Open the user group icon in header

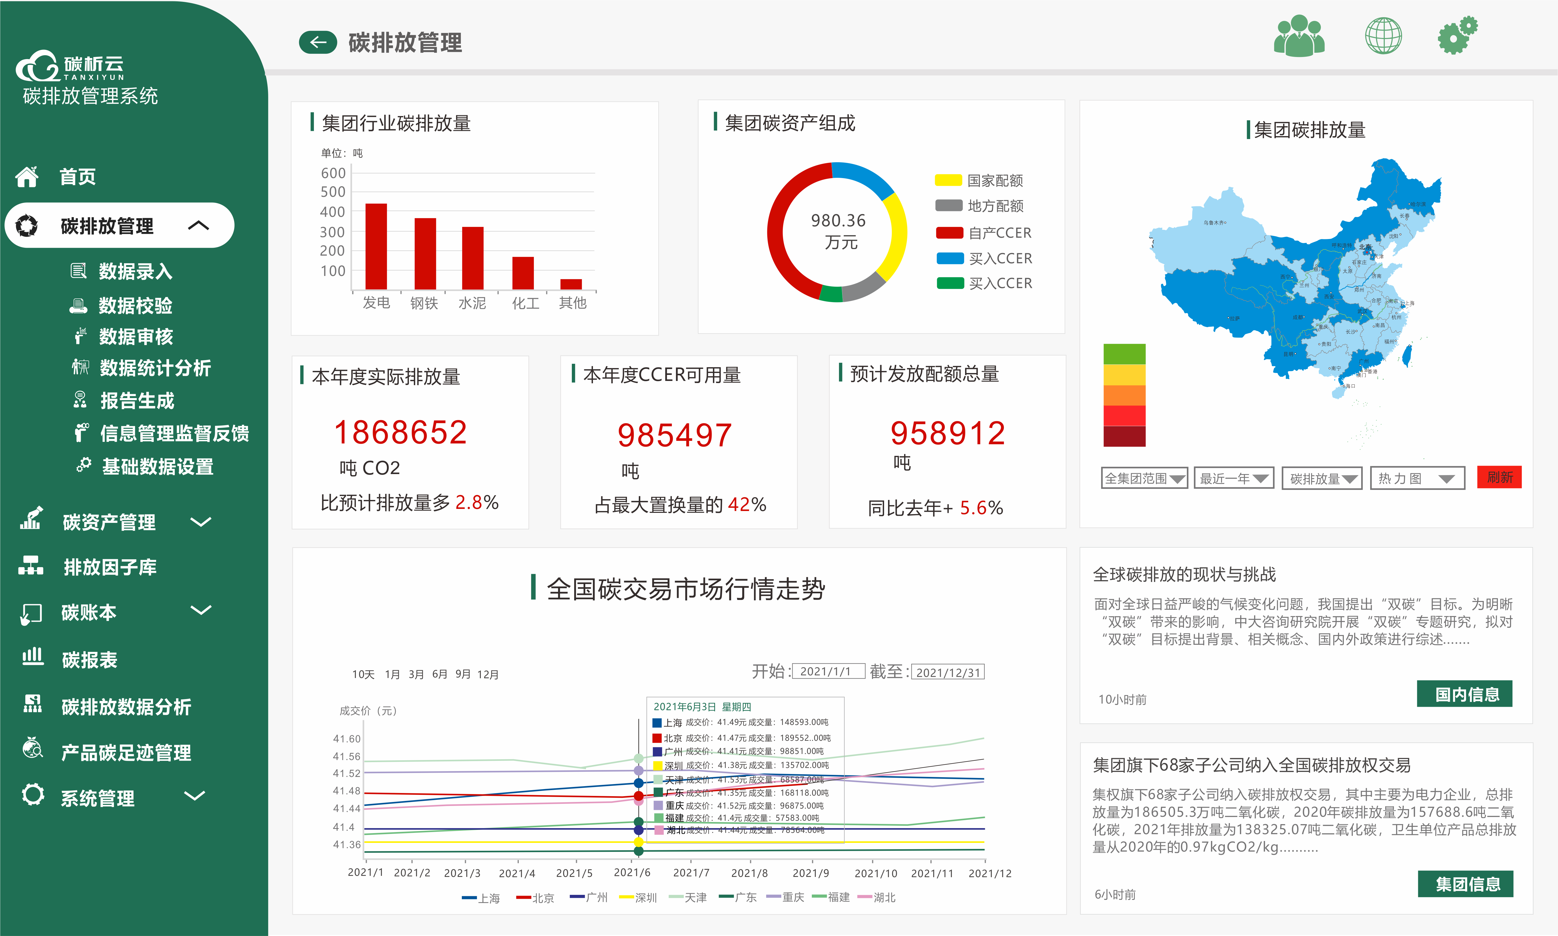(1299, 35)
